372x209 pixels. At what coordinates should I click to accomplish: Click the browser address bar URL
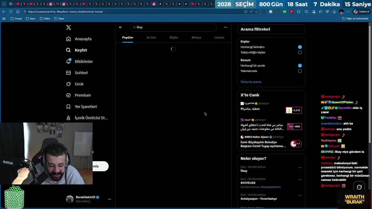[65, 12]
